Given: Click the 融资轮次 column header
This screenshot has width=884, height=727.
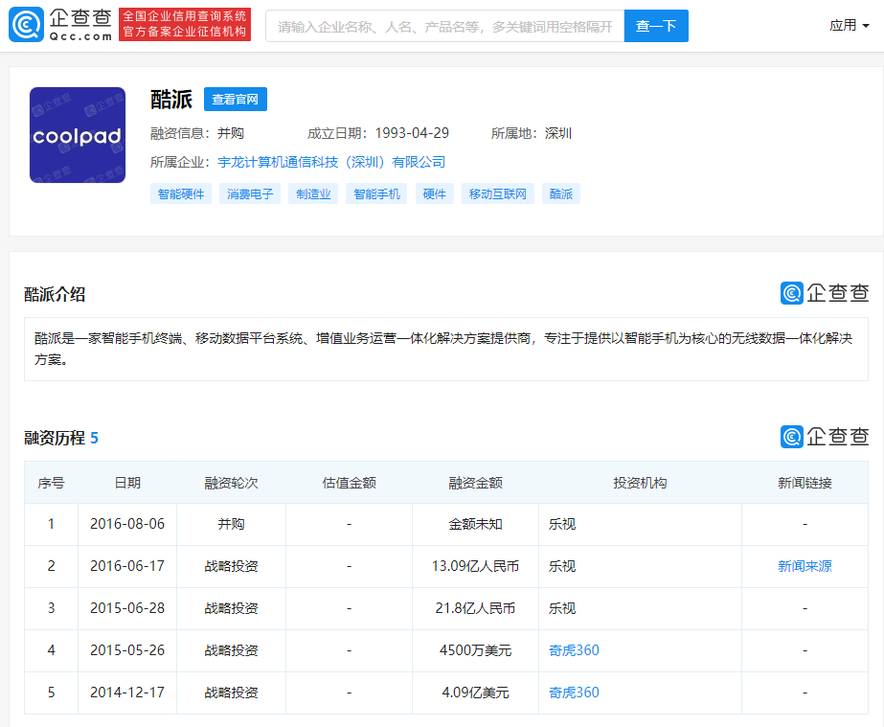Looking at the screenshot, I should (x=231, y=483).
